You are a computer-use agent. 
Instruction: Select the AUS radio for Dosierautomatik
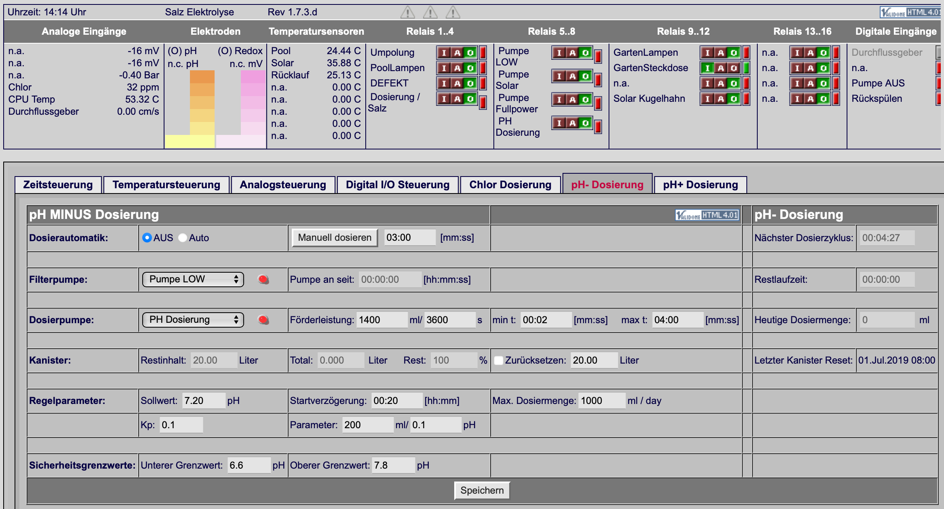147,238
